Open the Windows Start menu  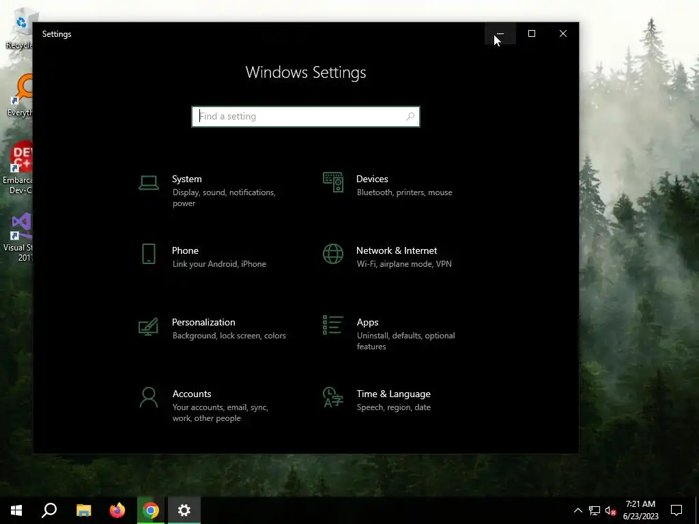(16, 510)
